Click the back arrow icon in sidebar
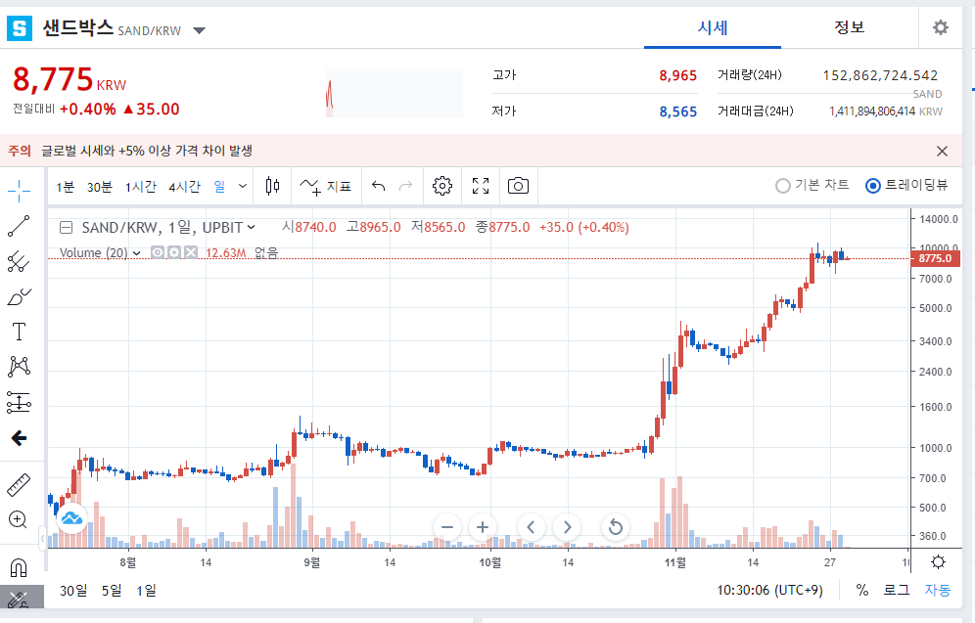This screenshot has width=975, height=623. pos(19,438)
